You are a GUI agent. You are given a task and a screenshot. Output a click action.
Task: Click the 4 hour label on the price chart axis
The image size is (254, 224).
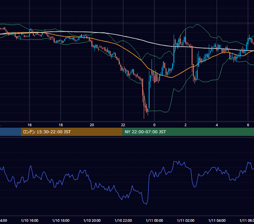tap(217, 125)
